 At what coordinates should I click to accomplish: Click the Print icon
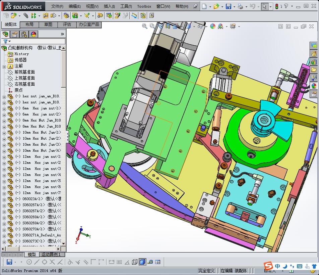coord(240,6)
